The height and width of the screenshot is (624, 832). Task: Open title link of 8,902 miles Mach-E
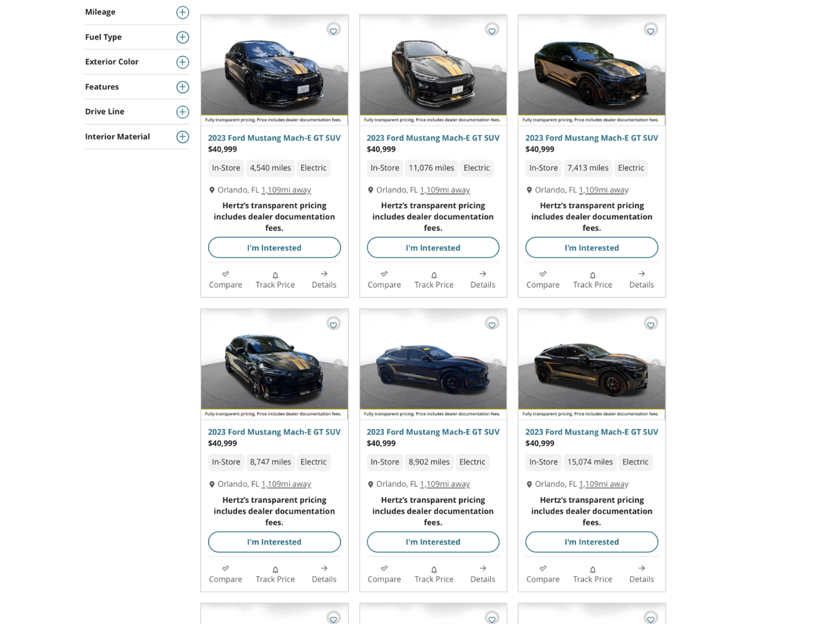pos(433,432)
